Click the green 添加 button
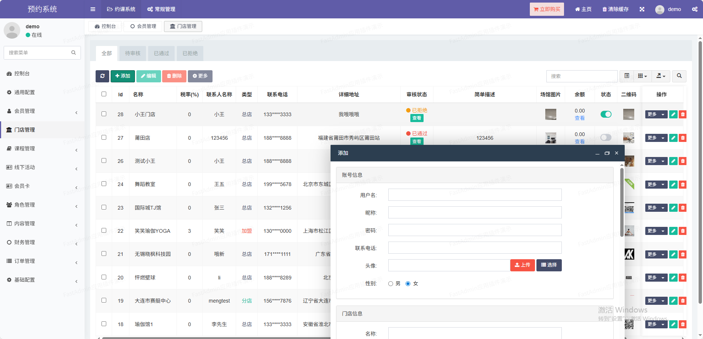 click(123, 76)
